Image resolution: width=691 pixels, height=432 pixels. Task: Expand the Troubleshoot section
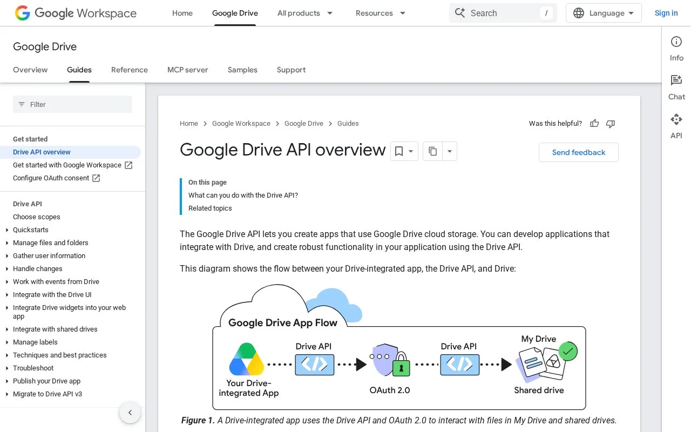(x=7, y=368)
